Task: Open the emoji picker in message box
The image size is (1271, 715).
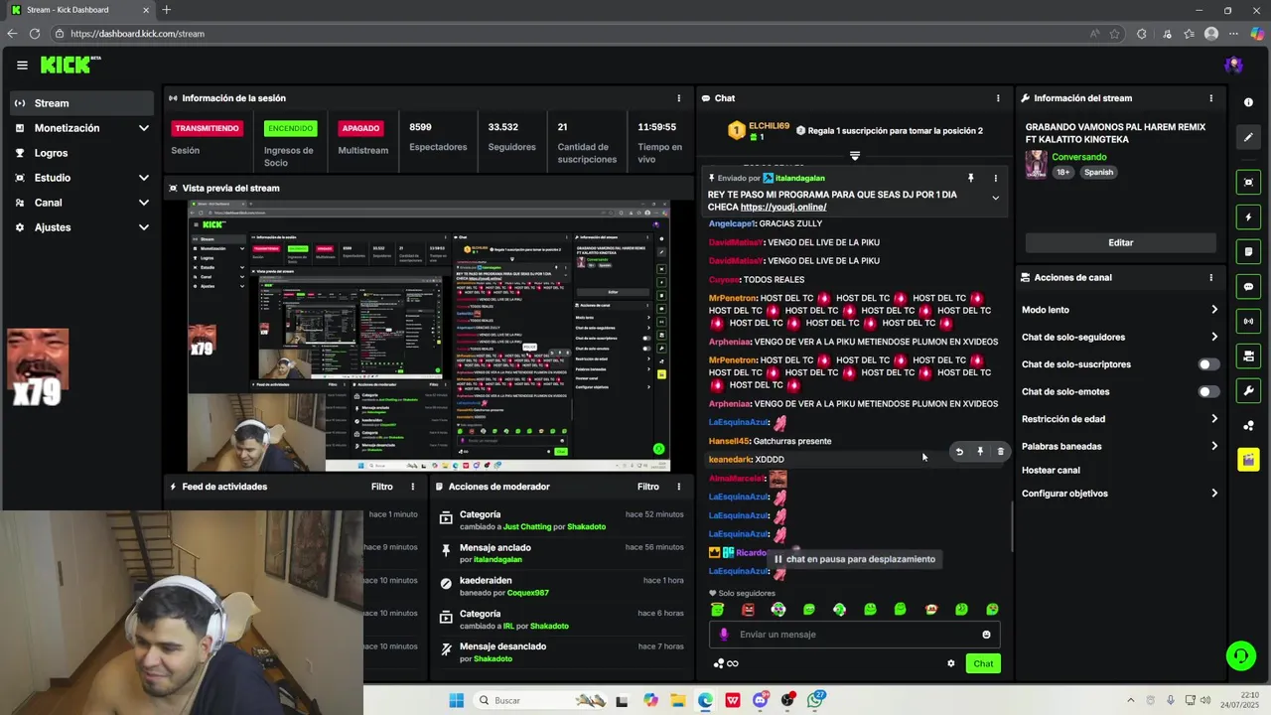Action: [x=986, y=635]
